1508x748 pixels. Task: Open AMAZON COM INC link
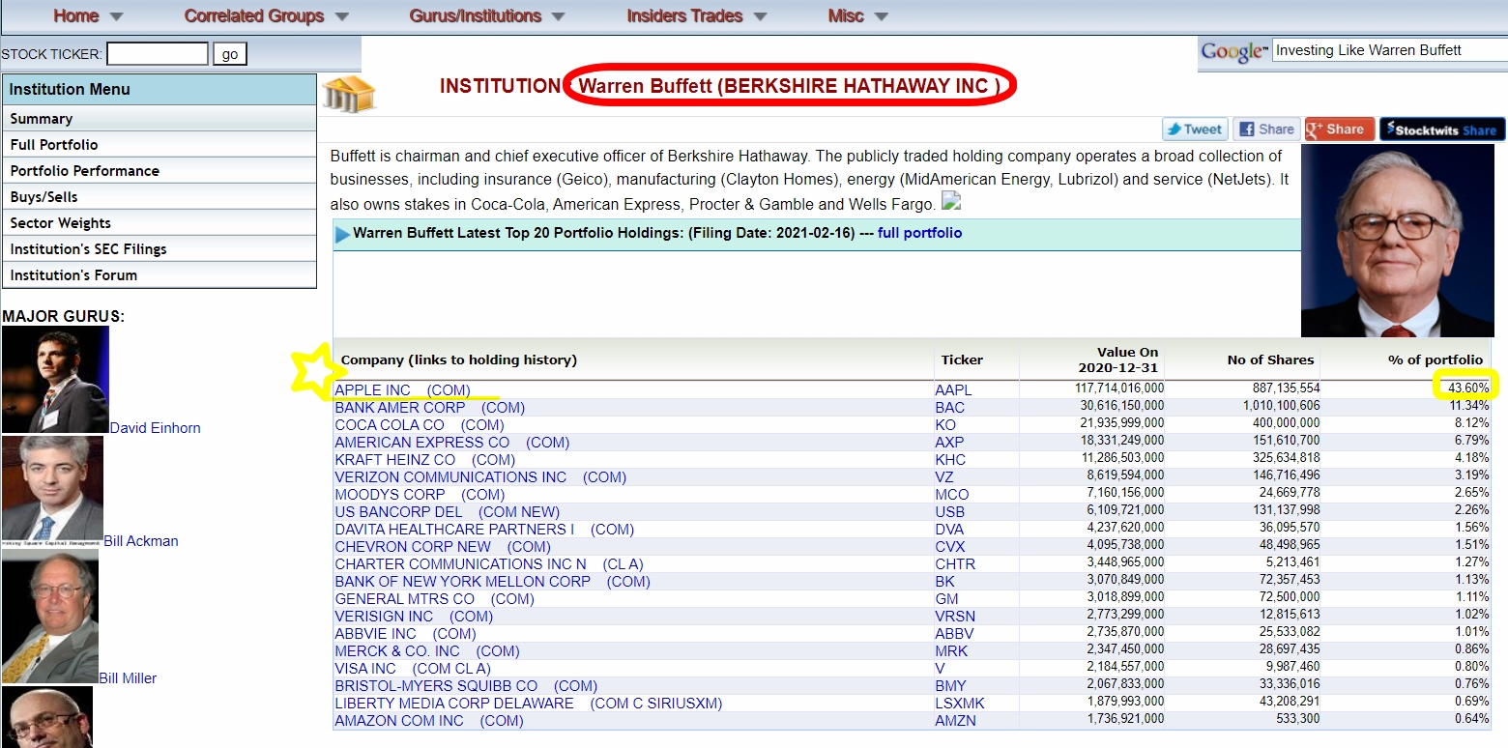pyautogui.click(x=429, y=721)
